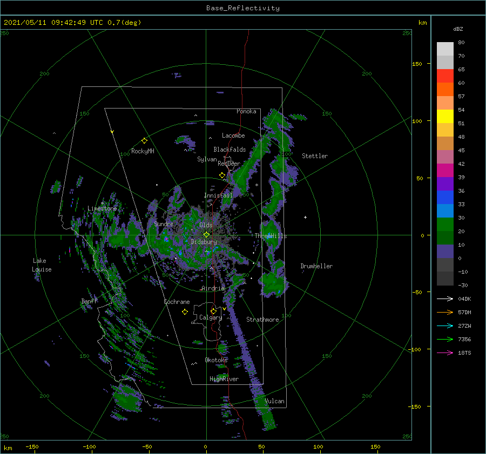Click the blue precipitation core near ThreeHills

click(268, 235)
